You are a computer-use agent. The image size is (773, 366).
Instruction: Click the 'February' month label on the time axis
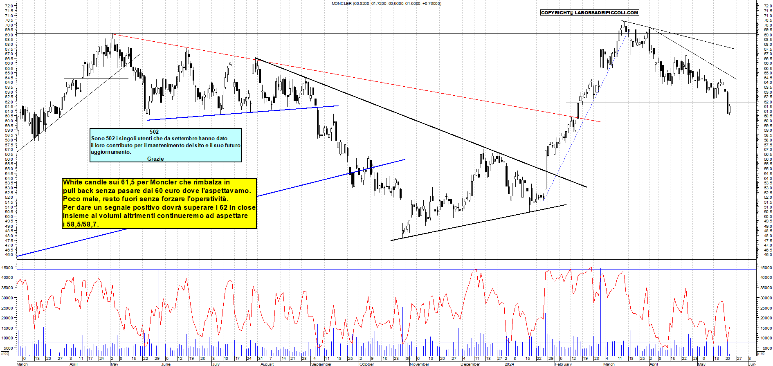point(564,364)
